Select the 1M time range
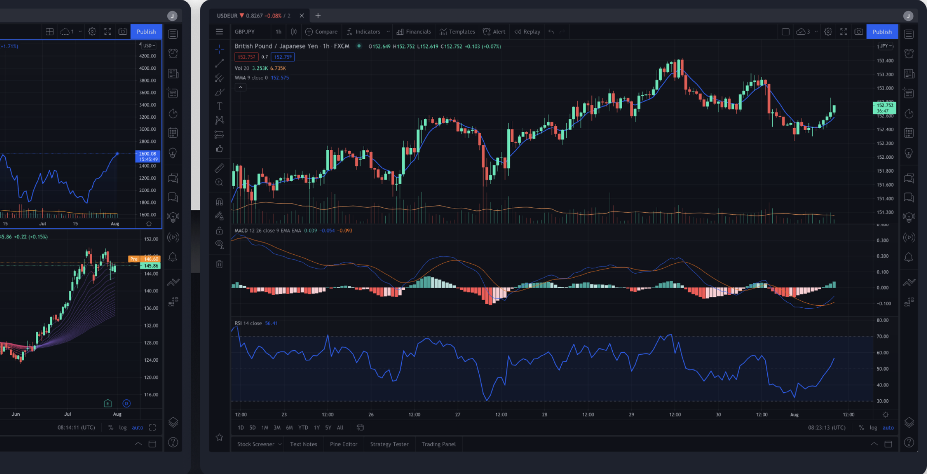This screenshot has height=474, width=927. click(265, 427)
